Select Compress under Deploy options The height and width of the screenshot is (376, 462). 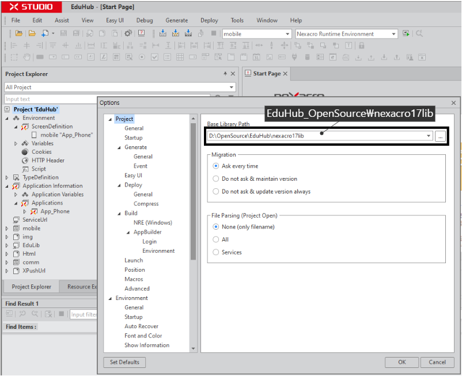point(146,204)
